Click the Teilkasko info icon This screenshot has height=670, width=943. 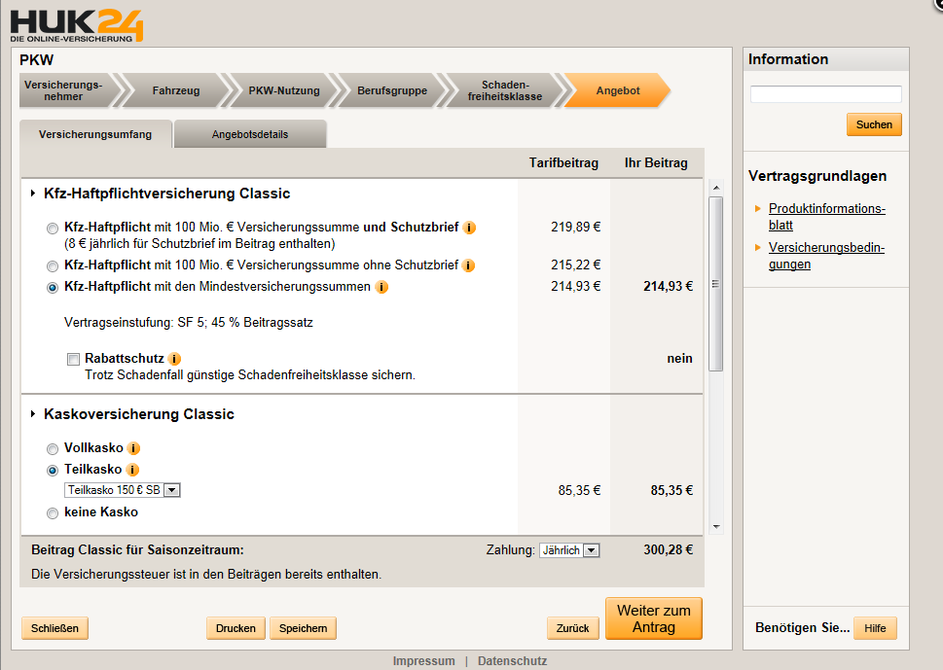pos(134,470)
